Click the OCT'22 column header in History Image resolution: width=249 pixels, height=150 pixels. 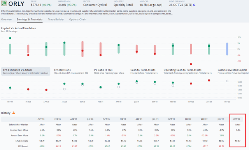click(237, 119)
